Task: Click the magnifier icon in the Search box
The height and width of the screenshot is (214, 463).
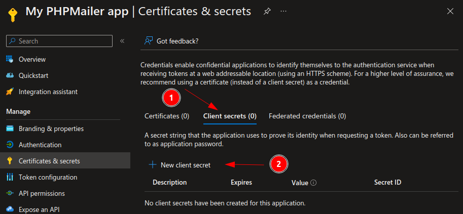Action: pyautogui.click(x=12, y=41)
